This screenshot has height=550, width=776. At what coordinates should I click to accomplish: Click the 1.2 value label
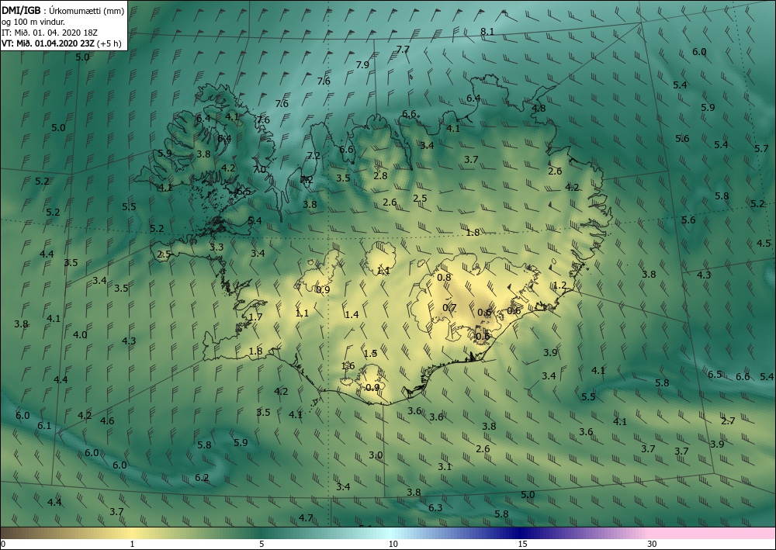559,286
